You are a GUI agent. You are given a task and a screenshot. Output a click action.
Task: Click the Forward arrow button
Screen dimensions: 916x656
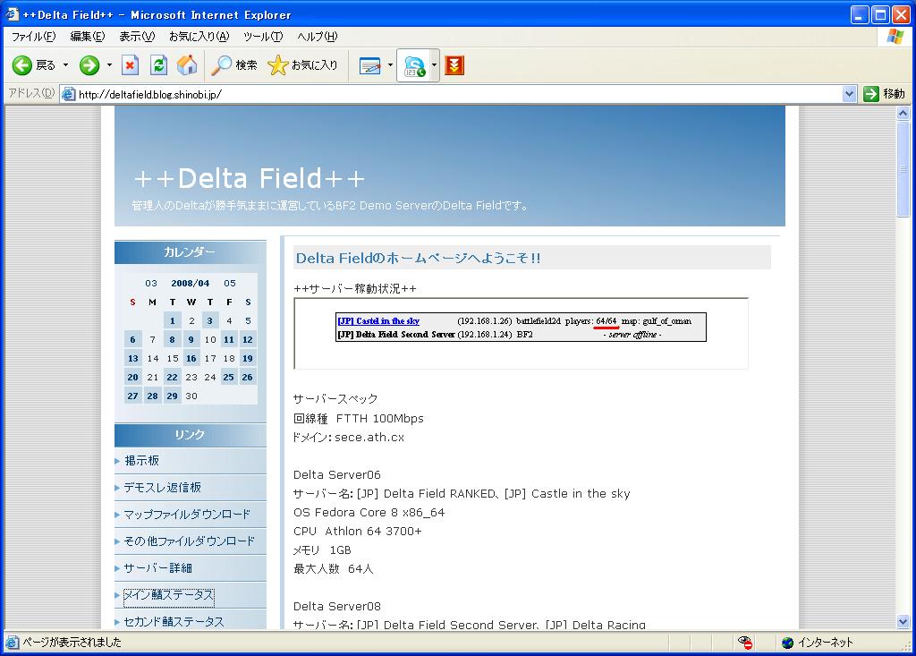[89, 65]
